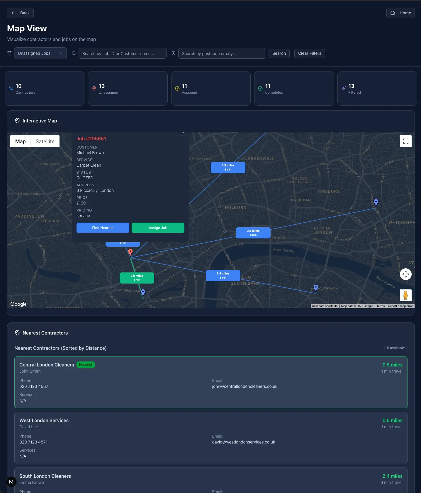Click the red unassigned pin icon
Screen dimensions: 421x493
pyautogui.click(x=94, y=88)
